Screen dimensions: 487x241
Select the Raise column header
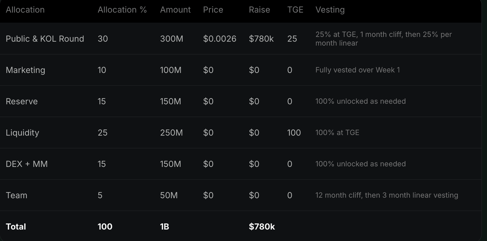(259, 10)
